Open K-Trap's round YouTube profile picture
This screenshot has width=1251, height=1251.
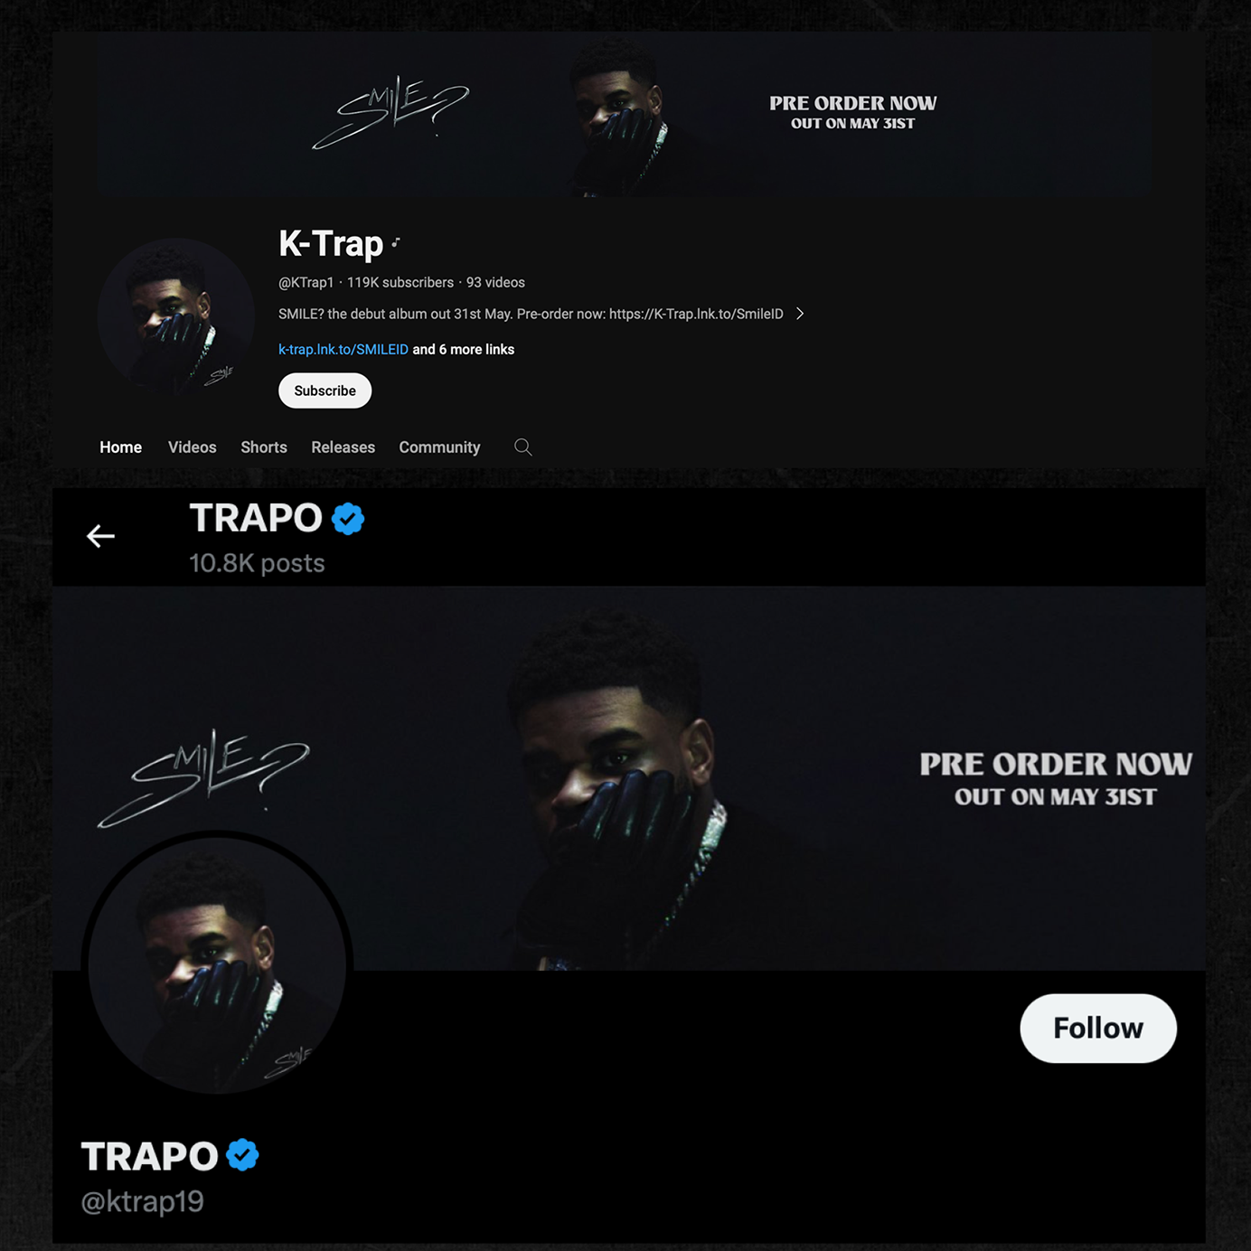pos(175,316)
